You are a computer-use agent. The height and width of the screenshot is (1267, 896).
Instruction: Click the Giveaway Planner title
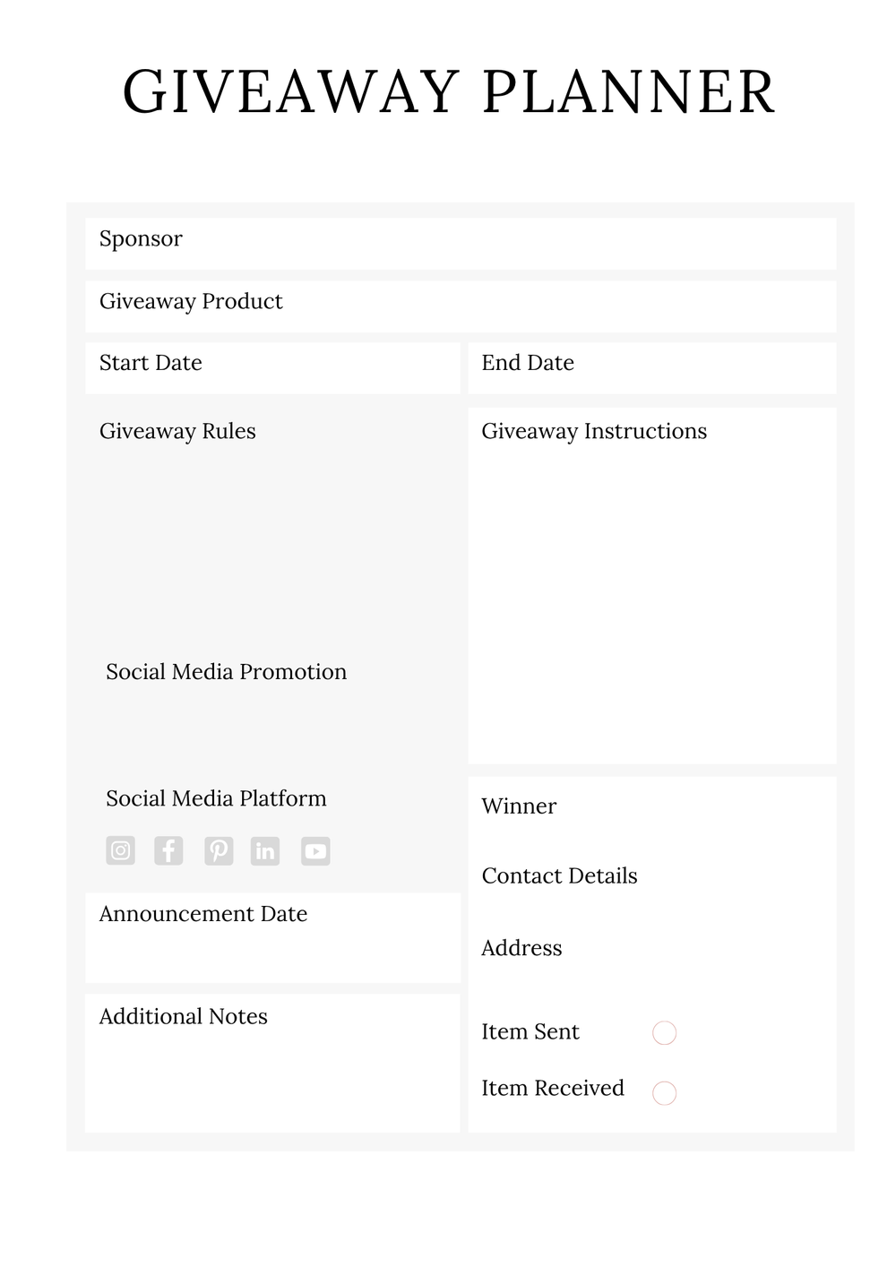pos(448,92)
